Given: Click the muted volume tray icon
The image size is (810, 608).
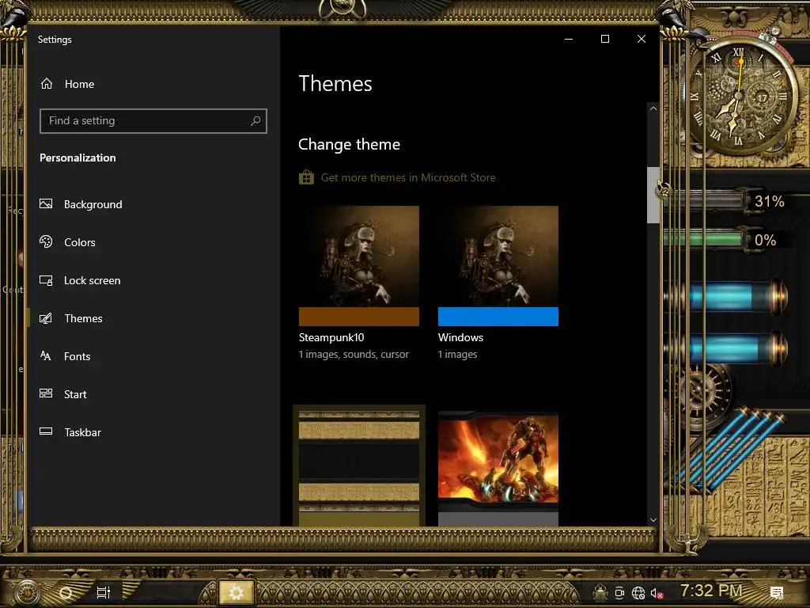Looking at the screenshot, I should (x=657, y=594).
